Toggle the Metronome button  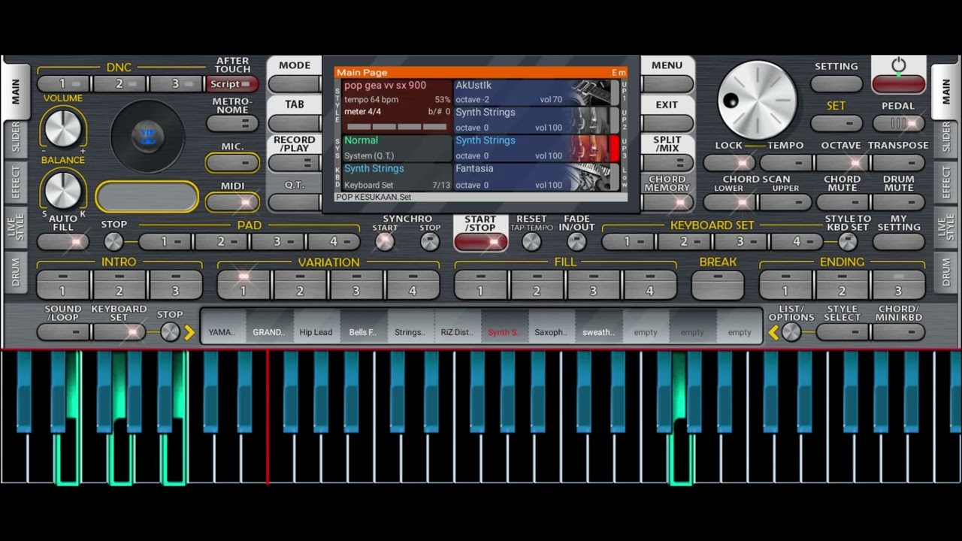click(x=232, y=123)
